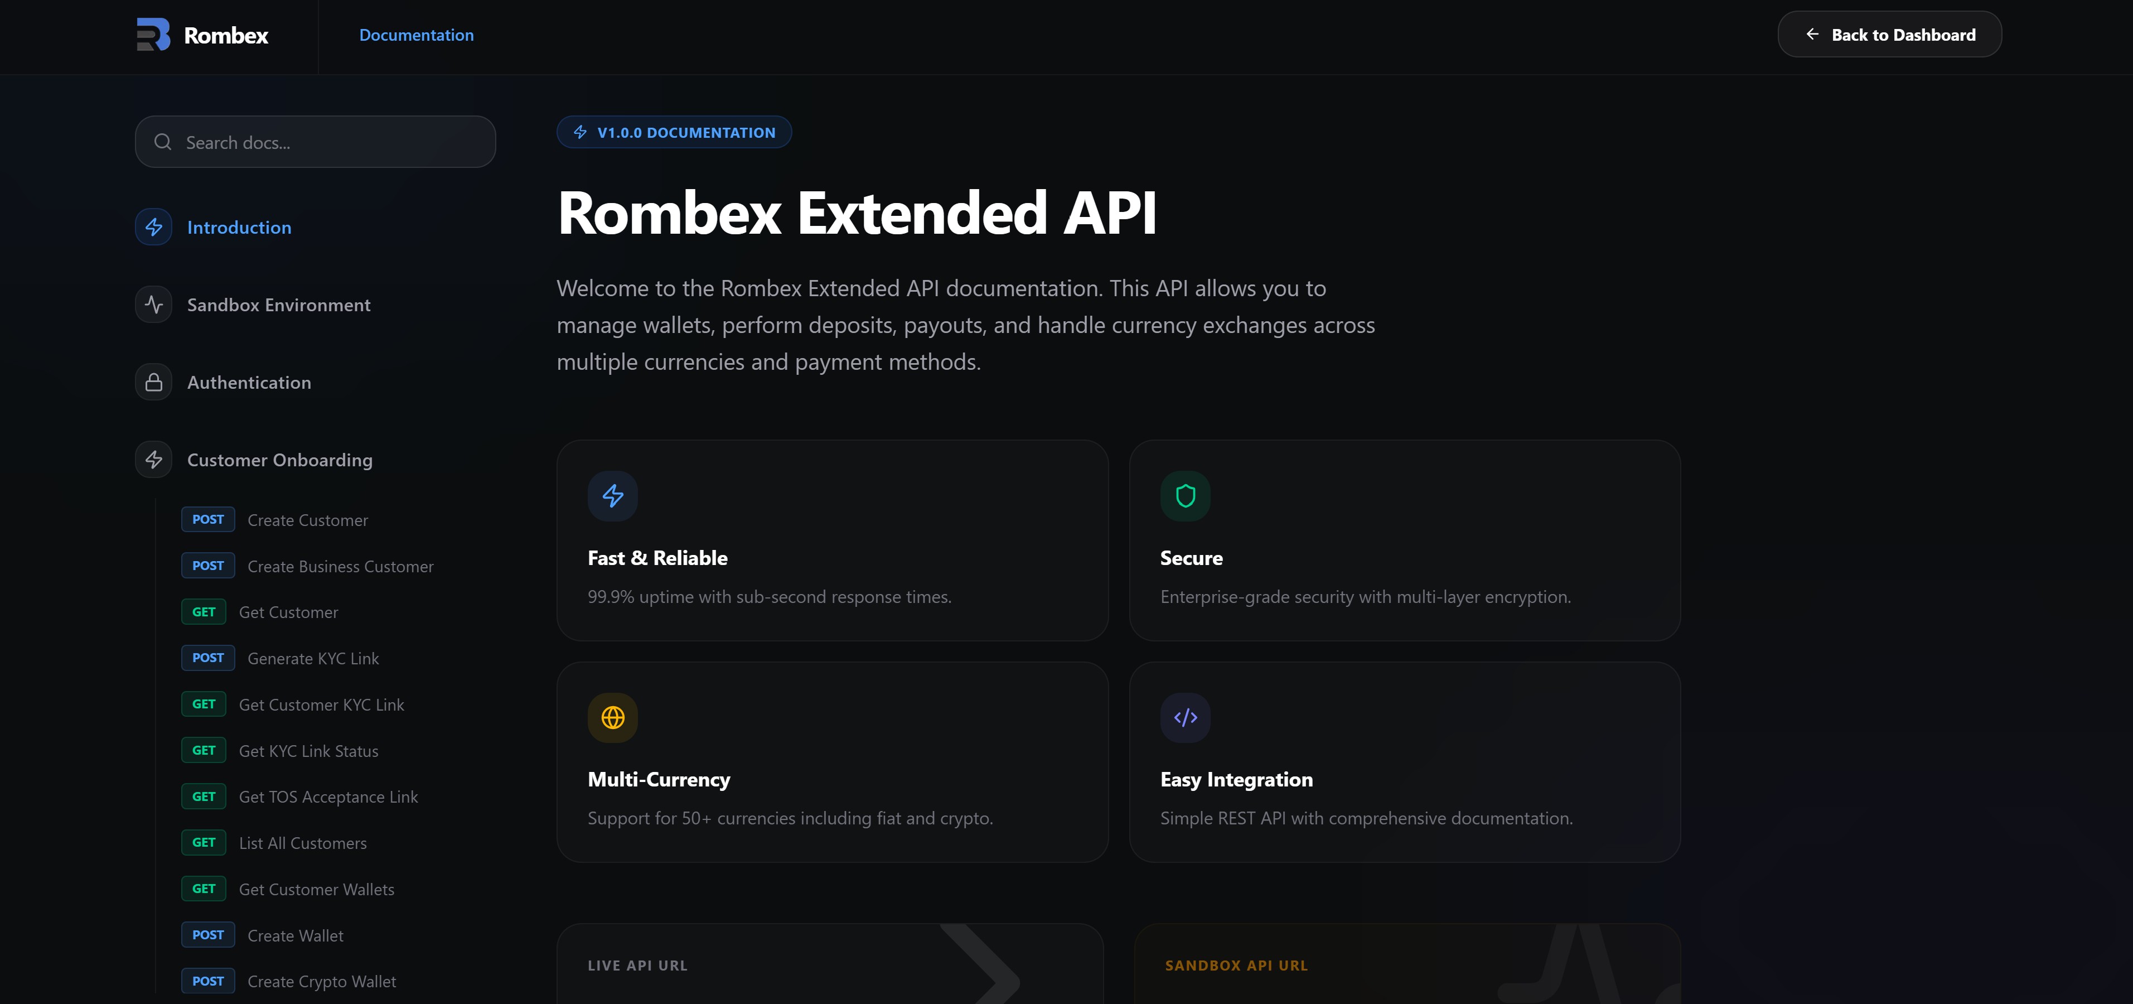Focus the Search docs field
This screenshot has height=1004, width=2133.
(316, 142)
